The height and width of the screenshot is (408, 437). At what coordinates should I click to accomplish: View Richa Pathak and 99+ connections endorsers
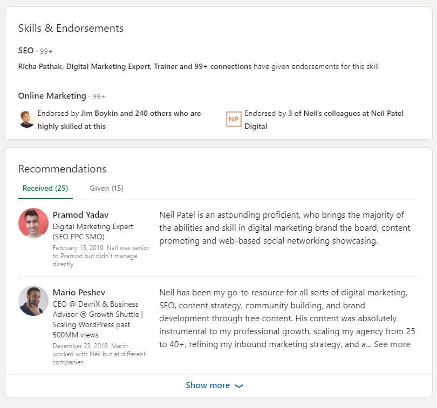point(135,66)
